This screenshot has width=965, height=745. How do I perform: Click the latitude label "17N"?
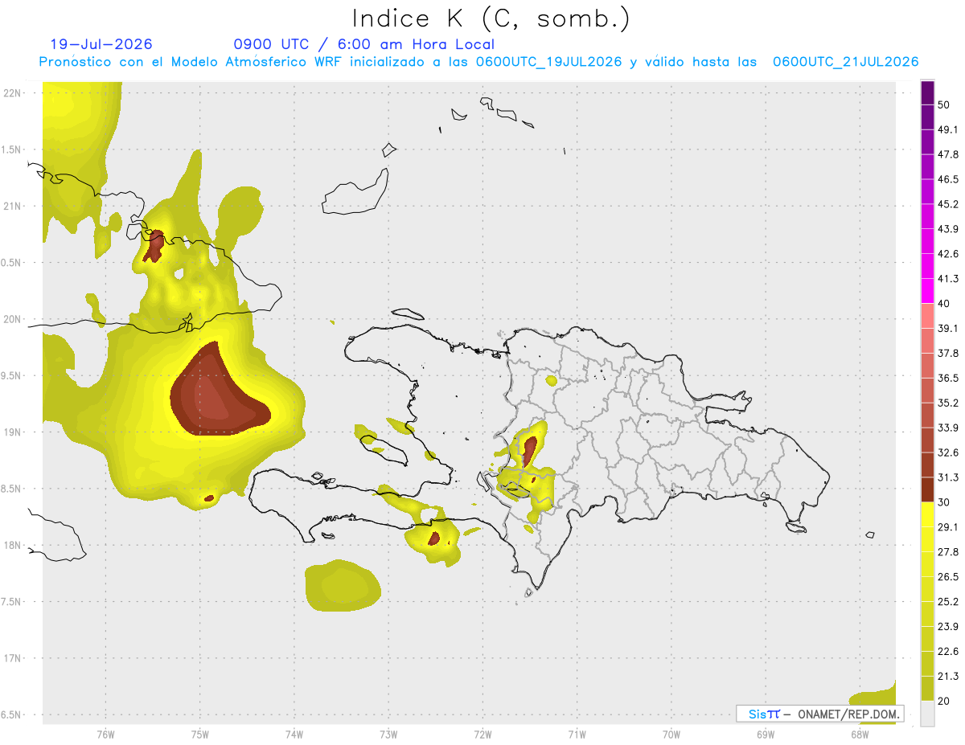click(14, 658)
